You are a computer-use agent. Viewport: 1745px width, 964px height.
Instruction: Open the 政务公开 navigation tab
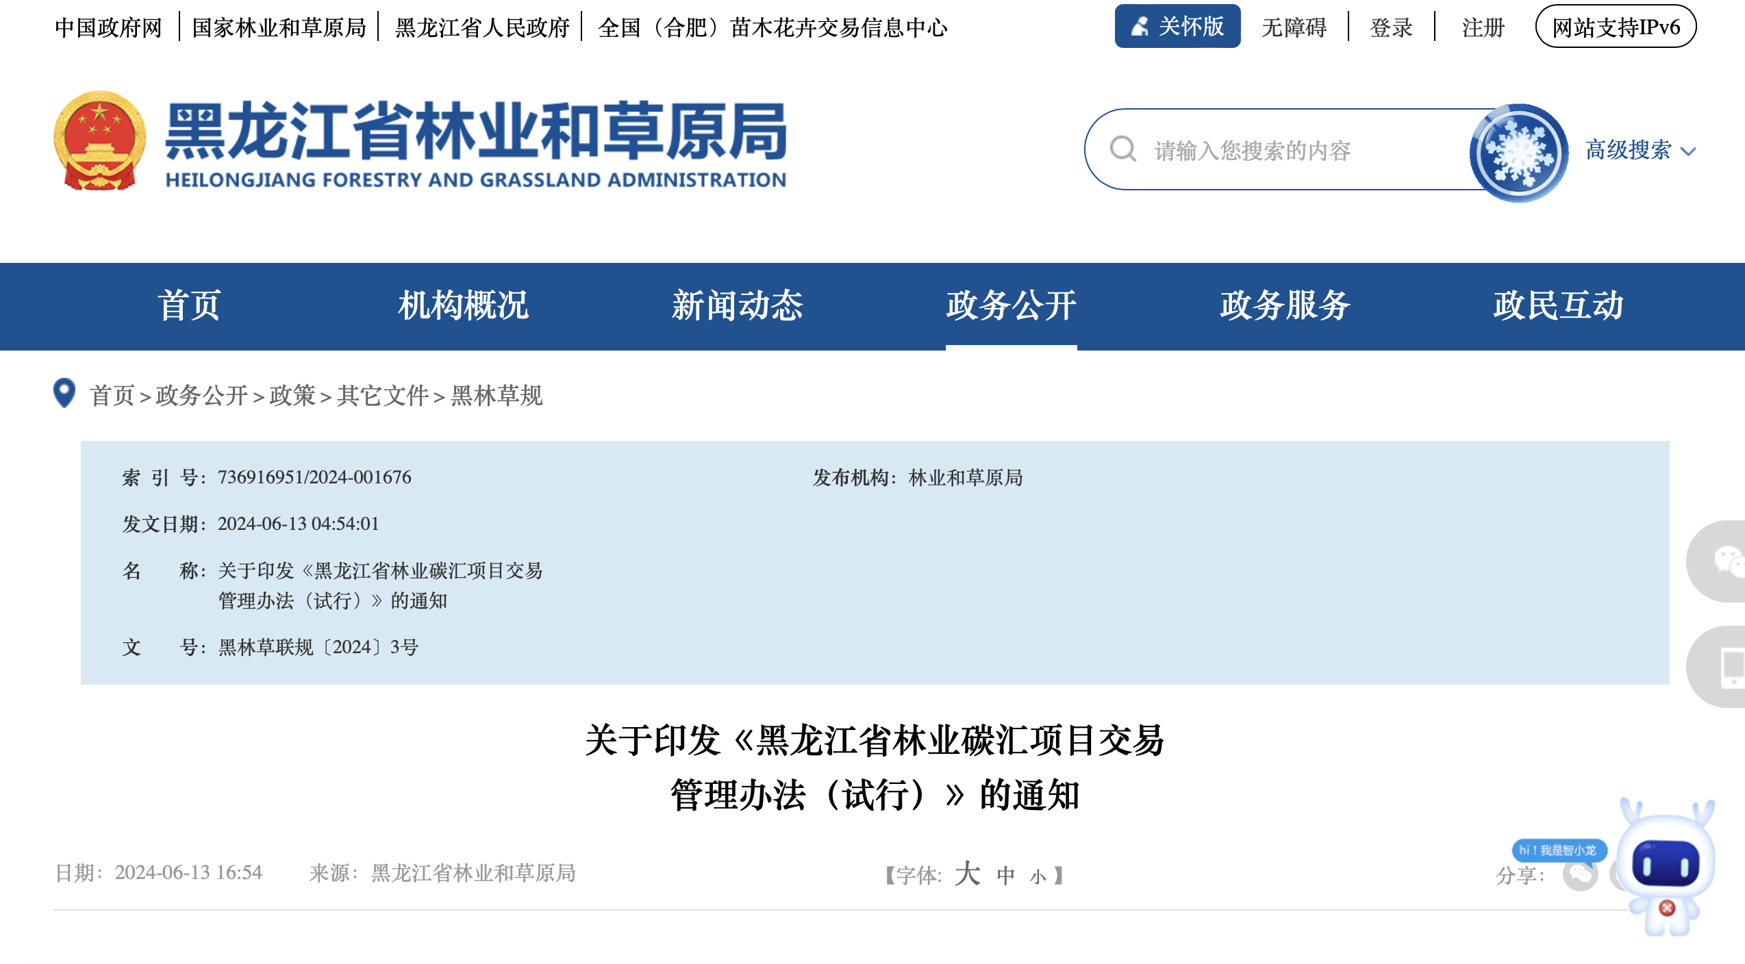point(1011,305)
